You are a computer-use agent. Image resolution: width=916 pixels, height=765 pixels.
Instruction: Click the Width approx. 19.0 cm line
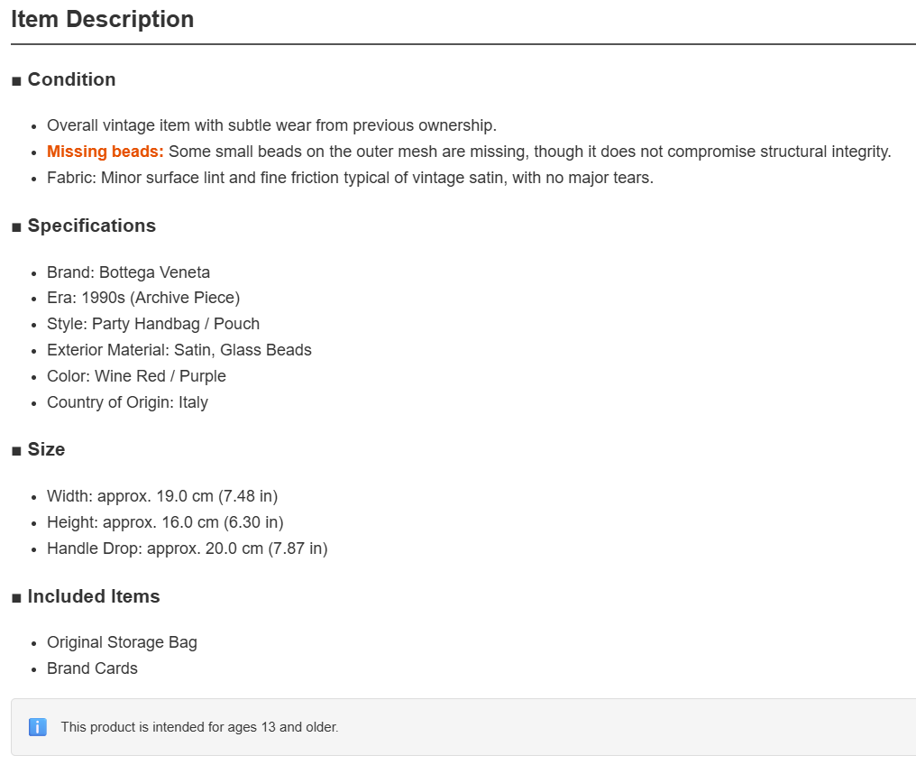click(x=162, y=496)
